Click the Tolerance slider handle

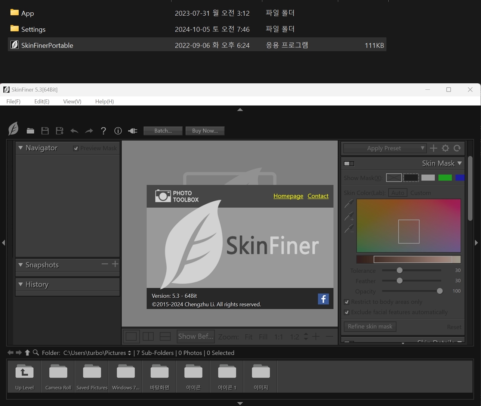[400, 270]
